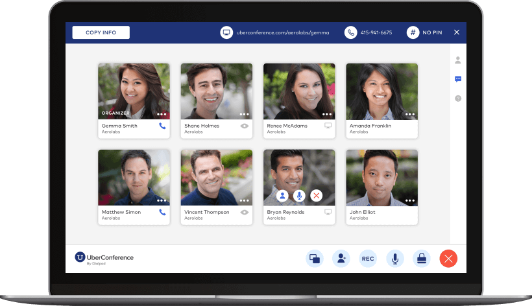532x306 pixels.
Task: Open the uberconference.com/aerolabs/gemma link
Action: (283, 32)
